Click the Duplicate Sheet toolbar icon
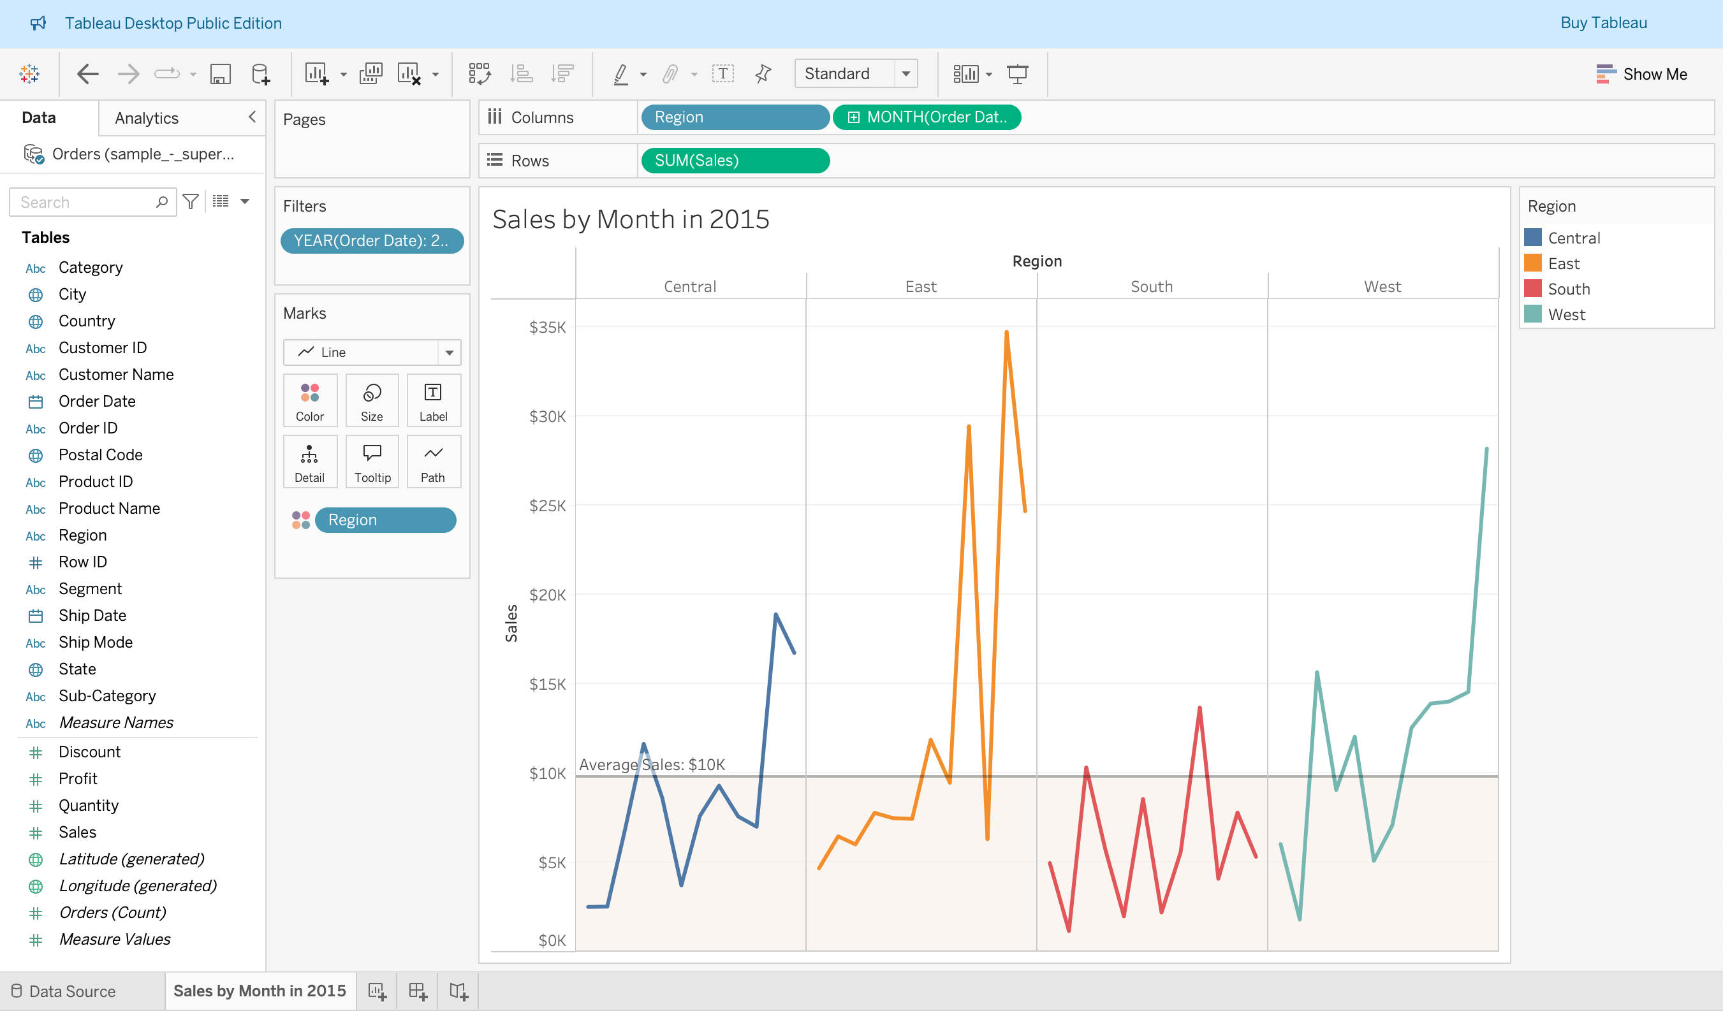The image size is (1723, 1011). pos(370,73)
